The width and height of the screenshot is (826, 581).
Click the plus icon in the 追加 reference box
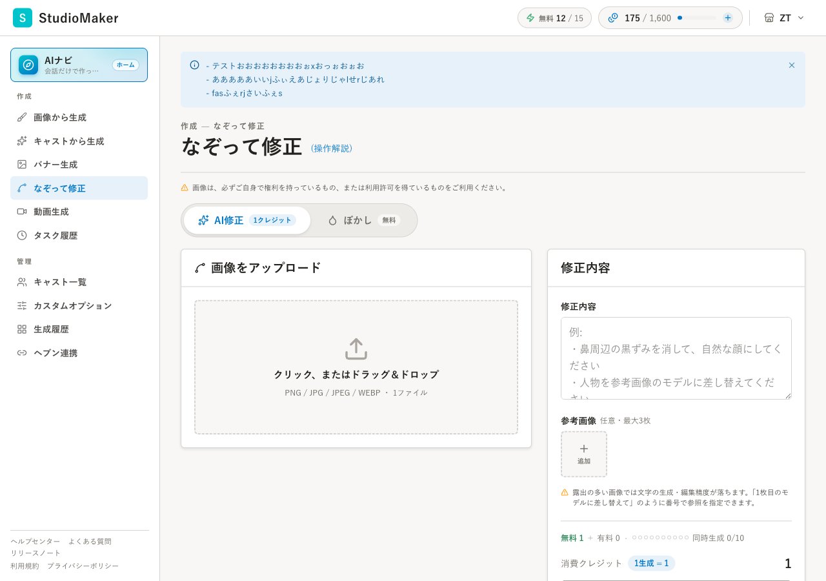(584, 449)
